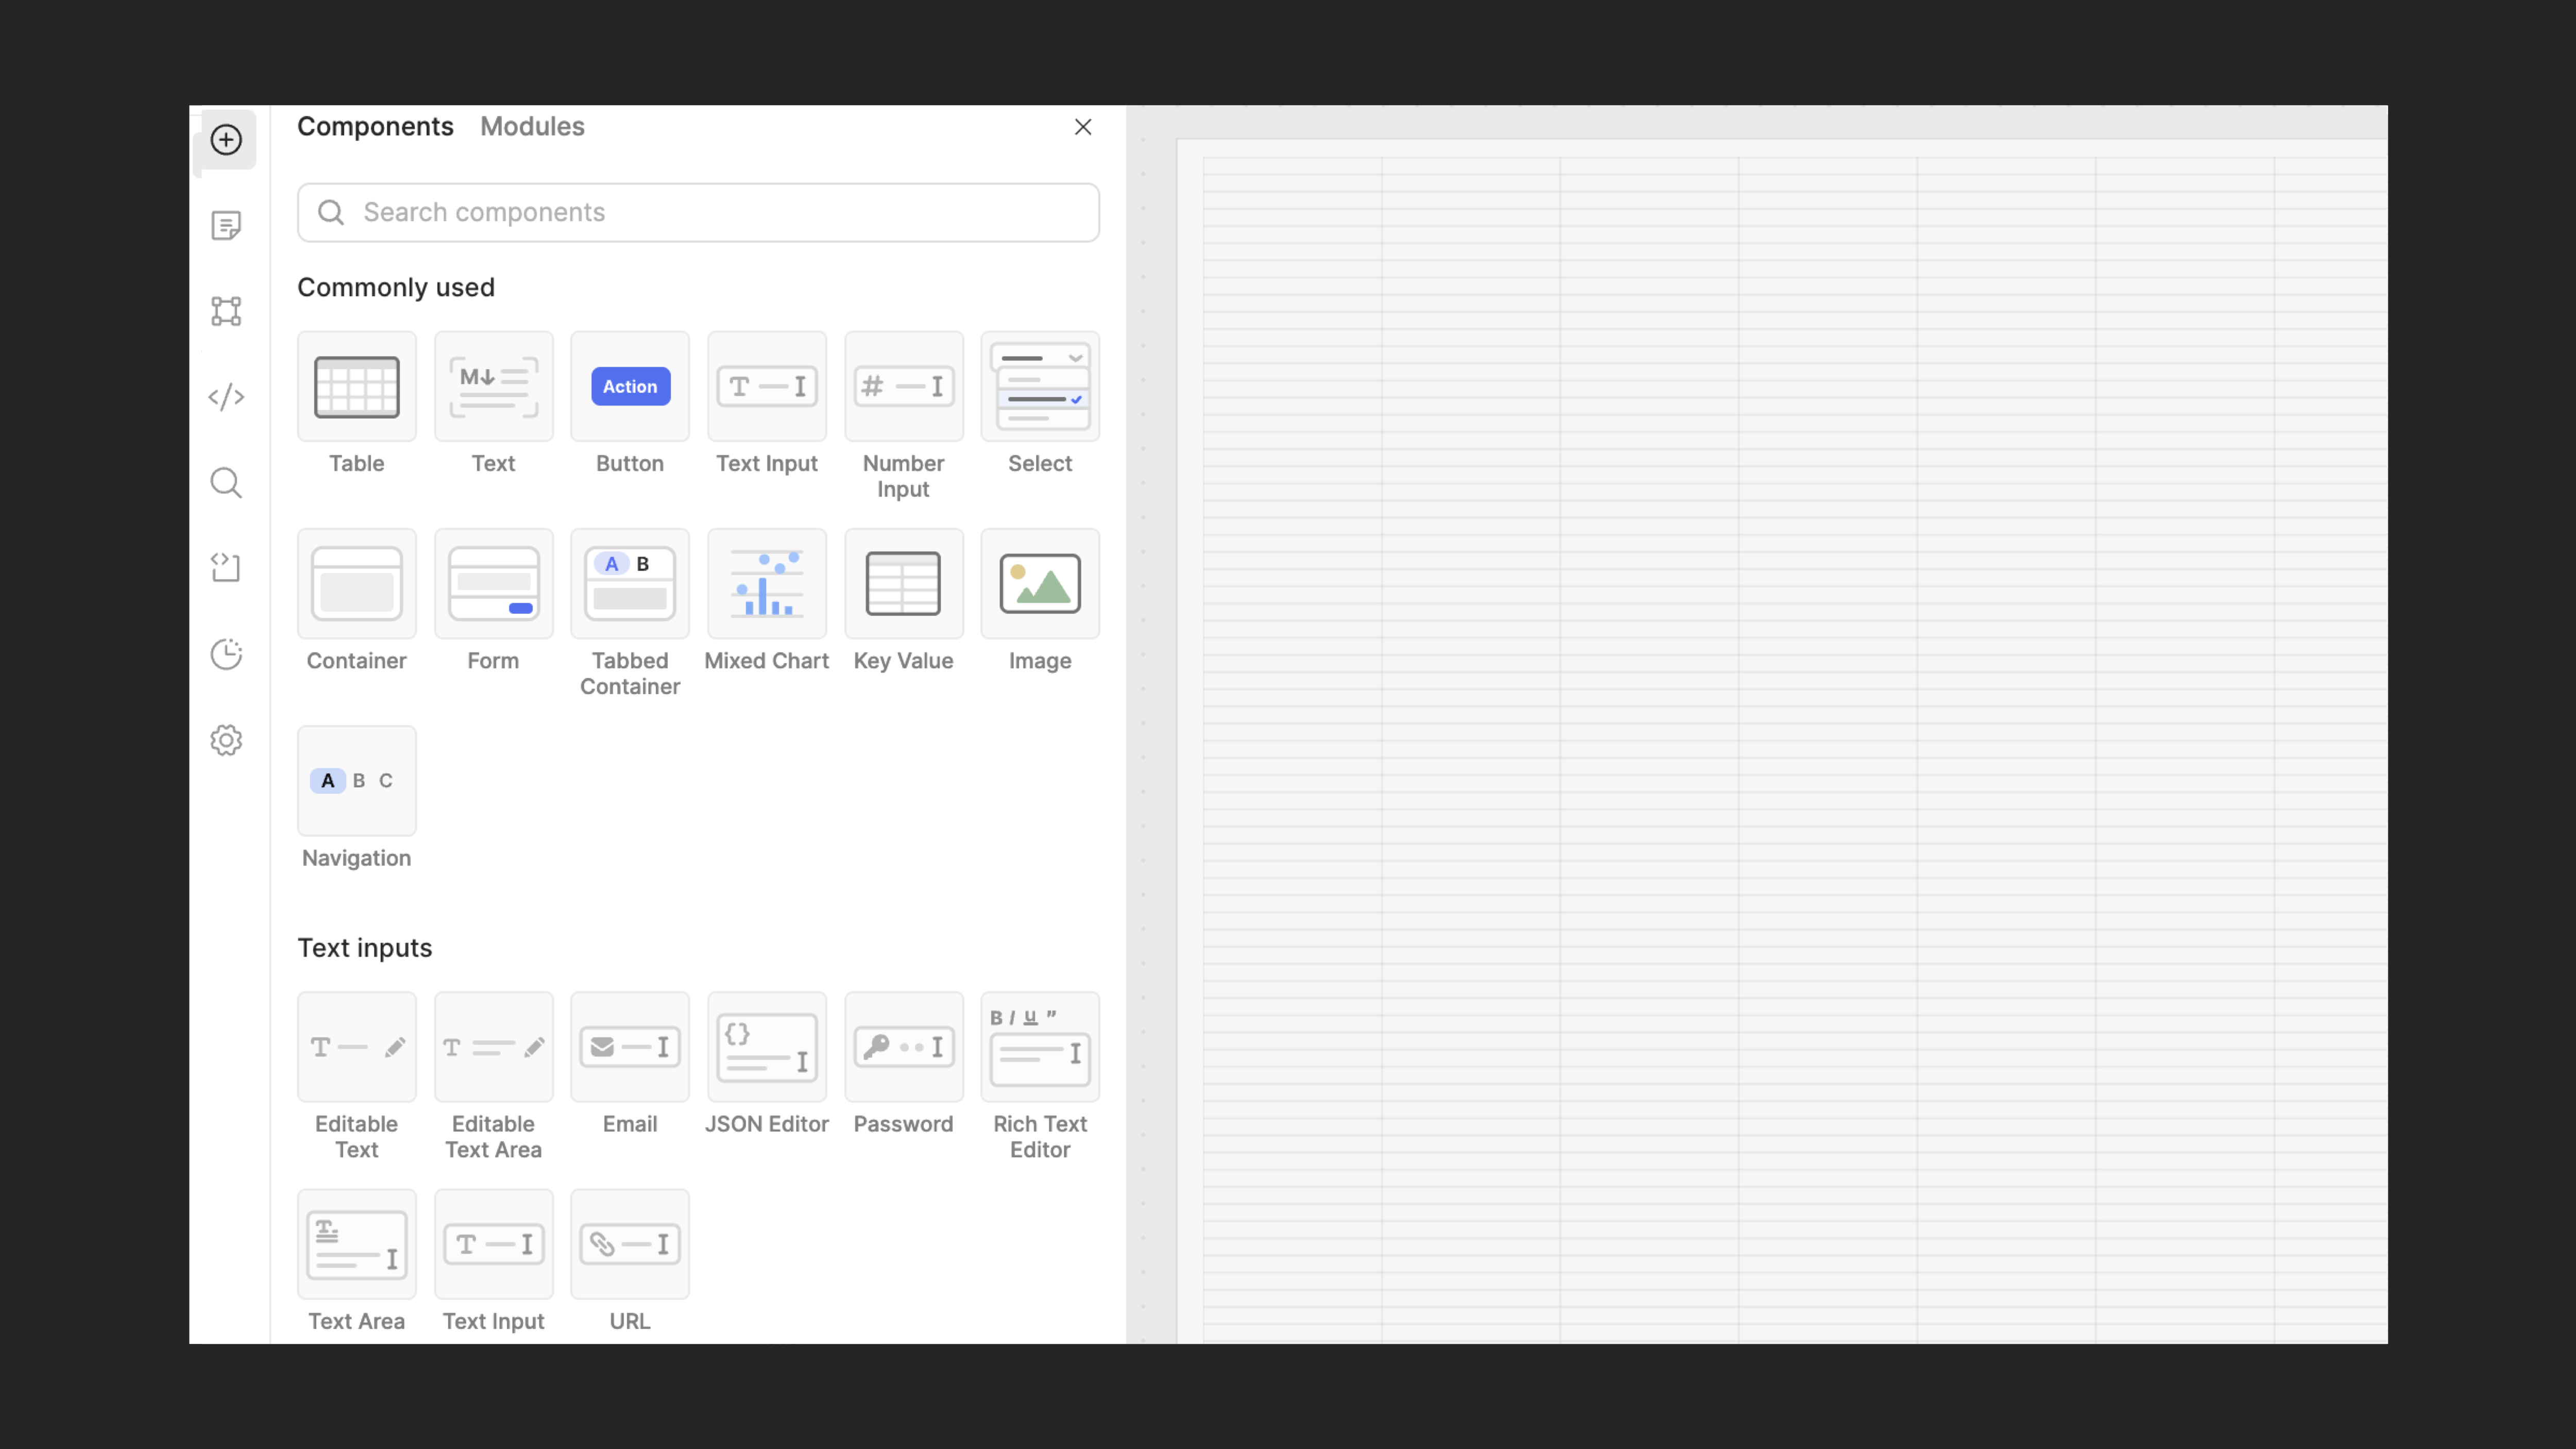Open the settings gear icon in sidebar

coord(226,740)
